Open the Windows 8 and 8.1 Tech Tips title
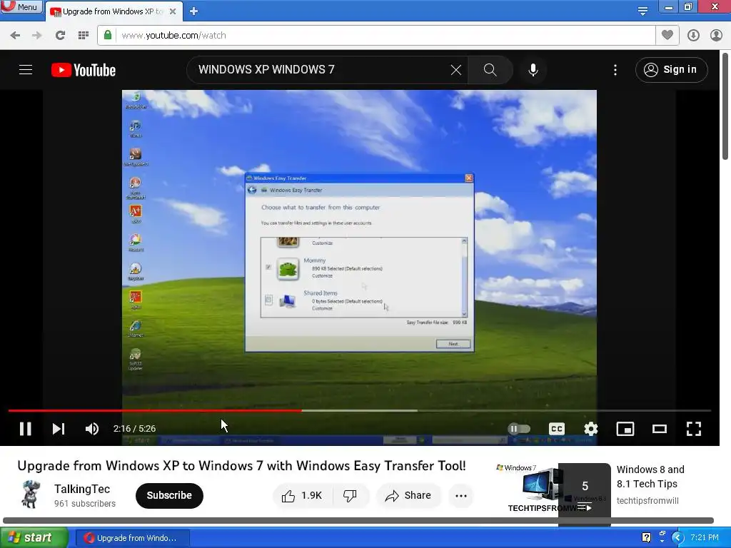731x548 pixels. coord(650,476)
